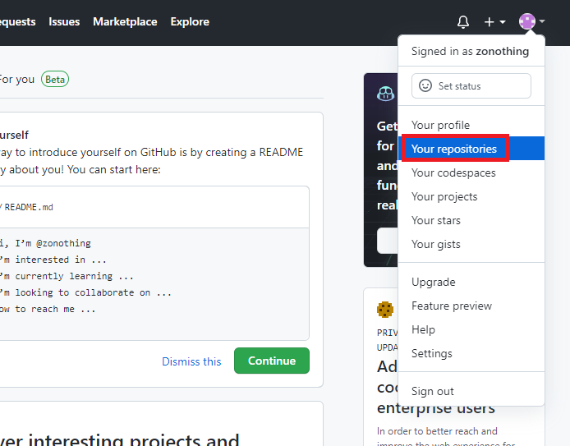Click the purple user avatar icon
The image size is (570, 446).
click(x=527, y=21)
